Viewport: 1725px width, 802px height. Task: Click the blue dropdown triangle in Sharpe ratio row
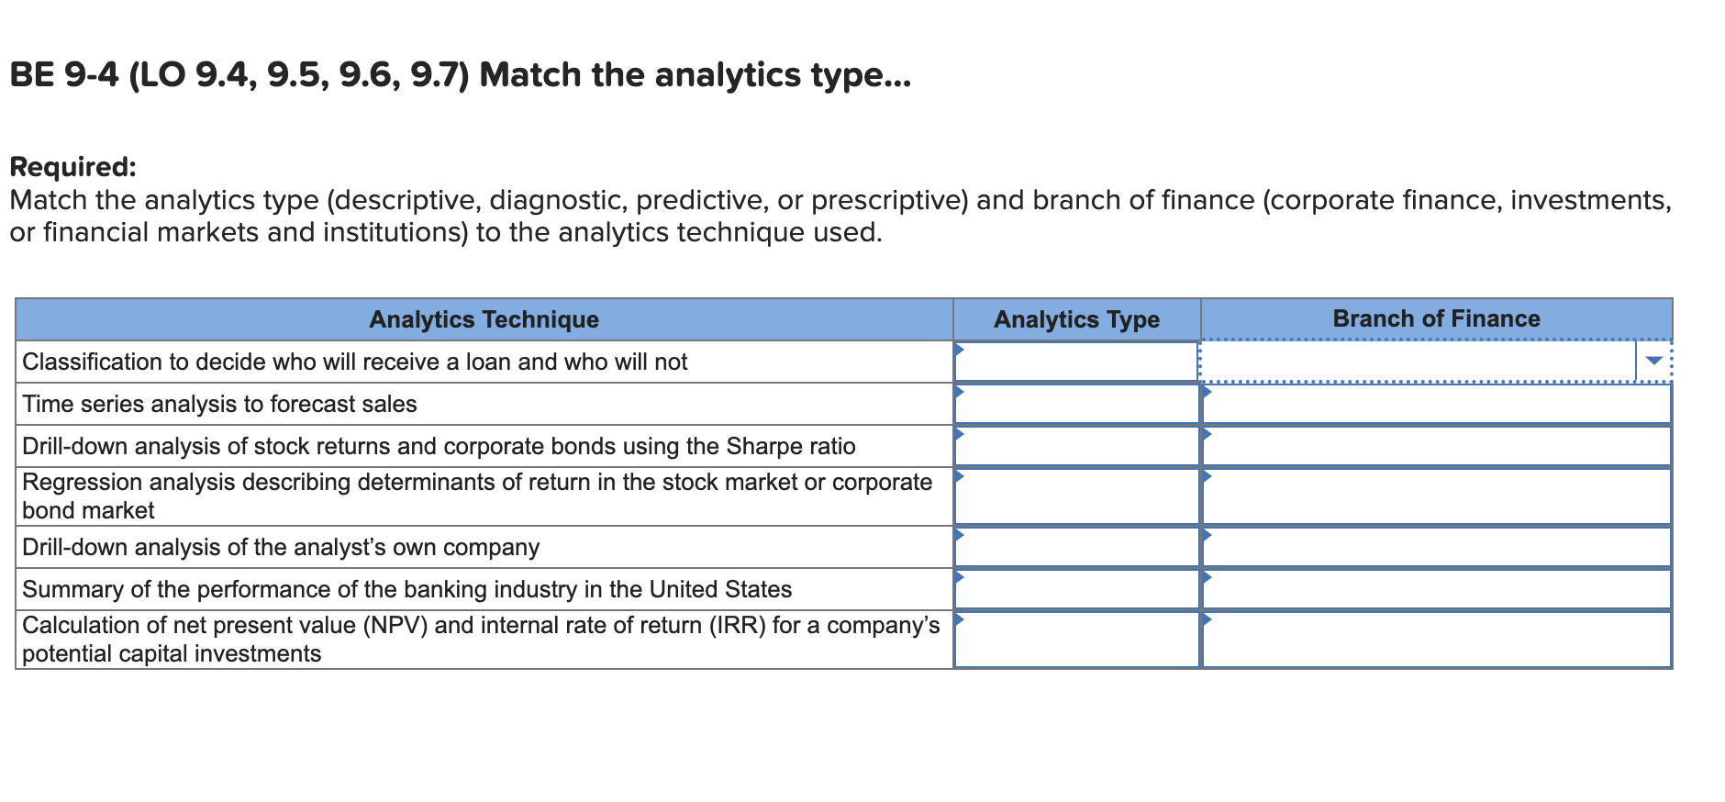(960, 435)
